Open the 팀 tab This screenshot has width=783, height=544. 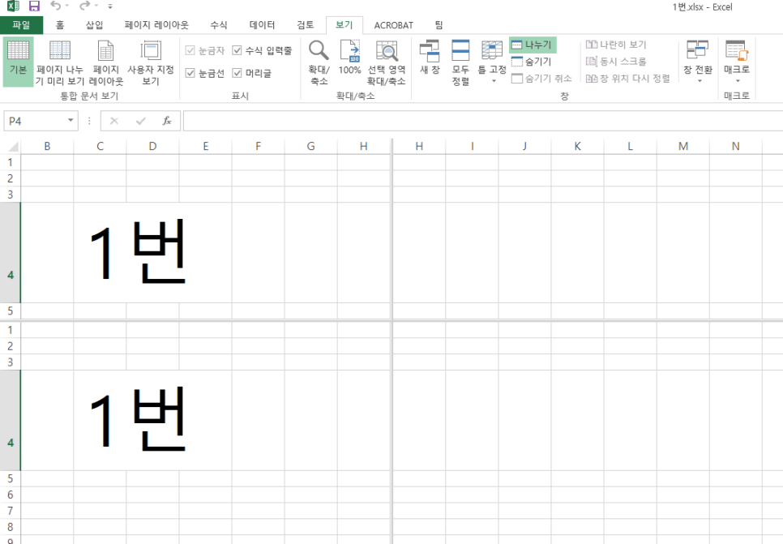439,25
